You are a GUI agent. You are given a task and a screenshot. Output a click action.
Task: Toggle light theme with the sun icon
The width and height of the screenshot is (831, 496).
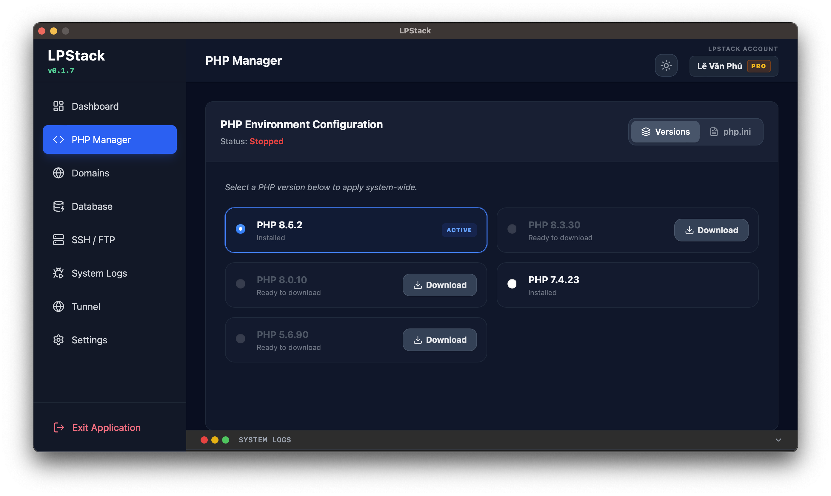pyautogui.click(x=666, y=66)
